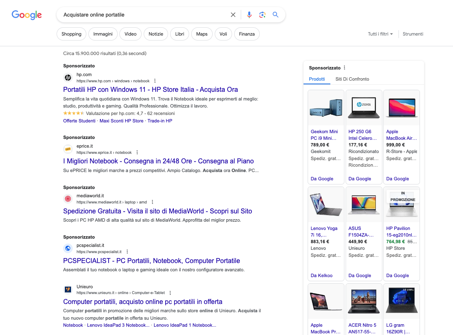Open ASUS F1504ZA product image
Screen dimensions: 453x335
click(x=364, y=205)
